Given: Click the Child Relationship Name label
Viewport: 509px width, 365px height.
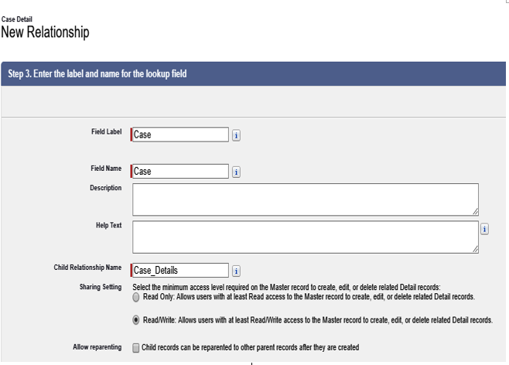Looking at the screenshot, I should (87, 268).
